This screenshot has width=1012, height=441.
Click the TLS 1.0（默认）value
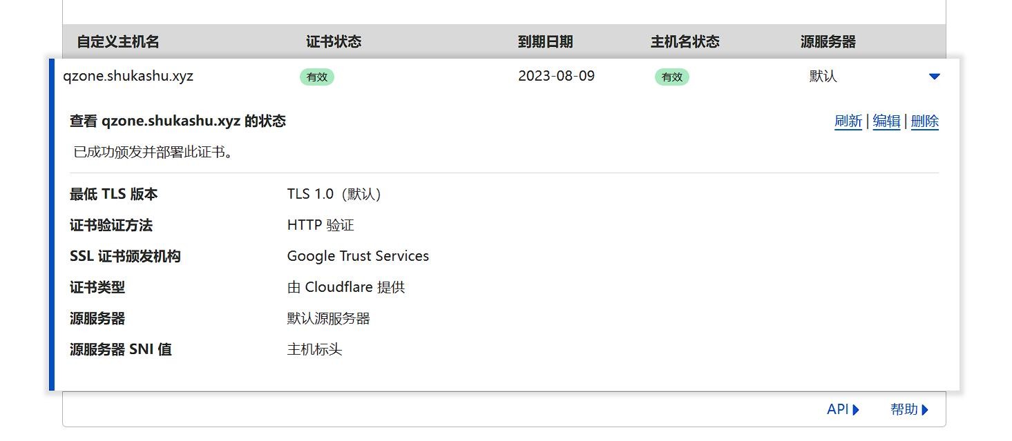[x=334, y=194]
